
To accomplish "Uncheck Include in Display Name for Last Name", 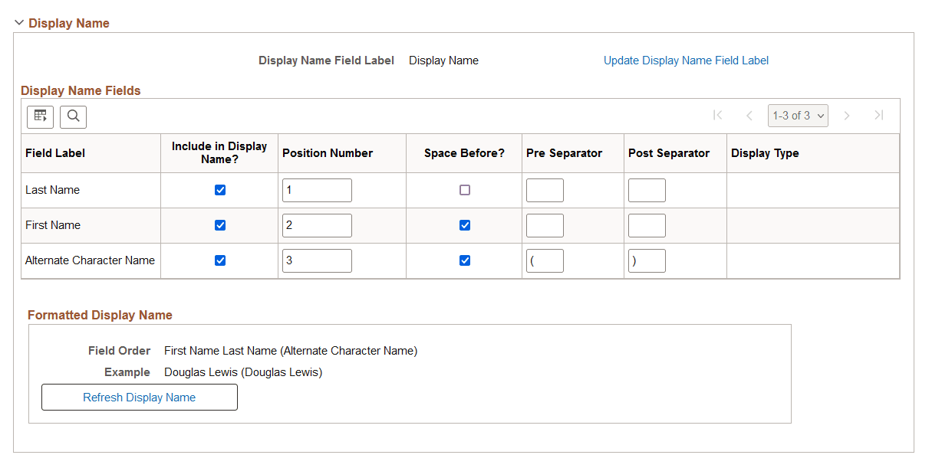I will [220, 189].
